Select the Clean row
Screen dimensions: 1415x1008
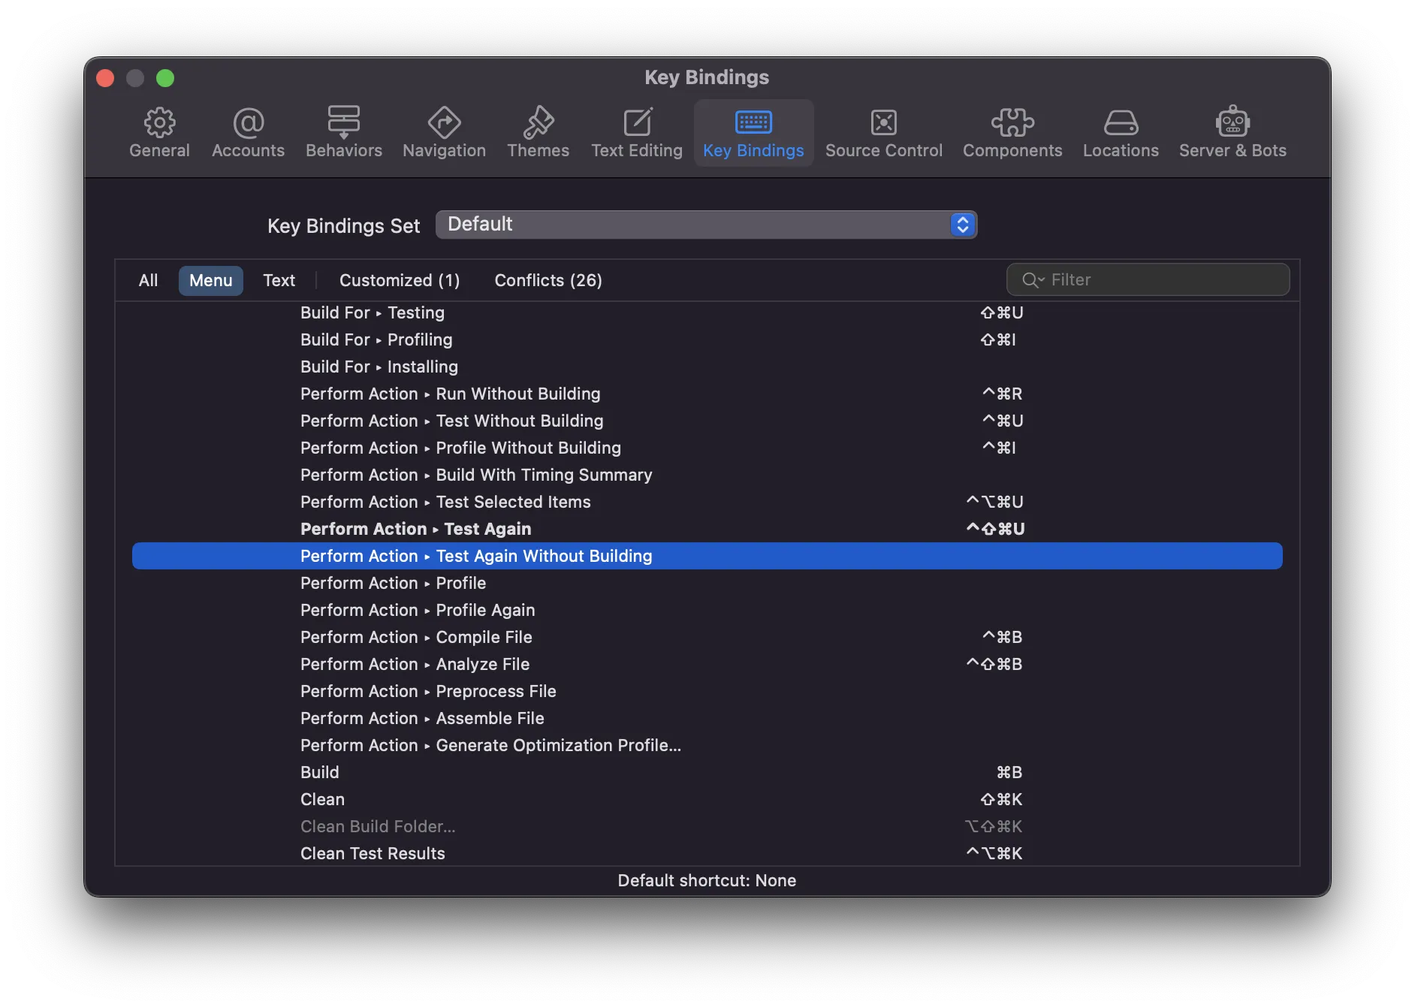point(707,799)
